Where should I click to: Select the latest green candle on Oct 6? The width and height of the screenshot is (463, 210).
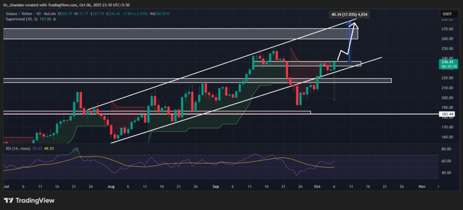tap(334, 66)
